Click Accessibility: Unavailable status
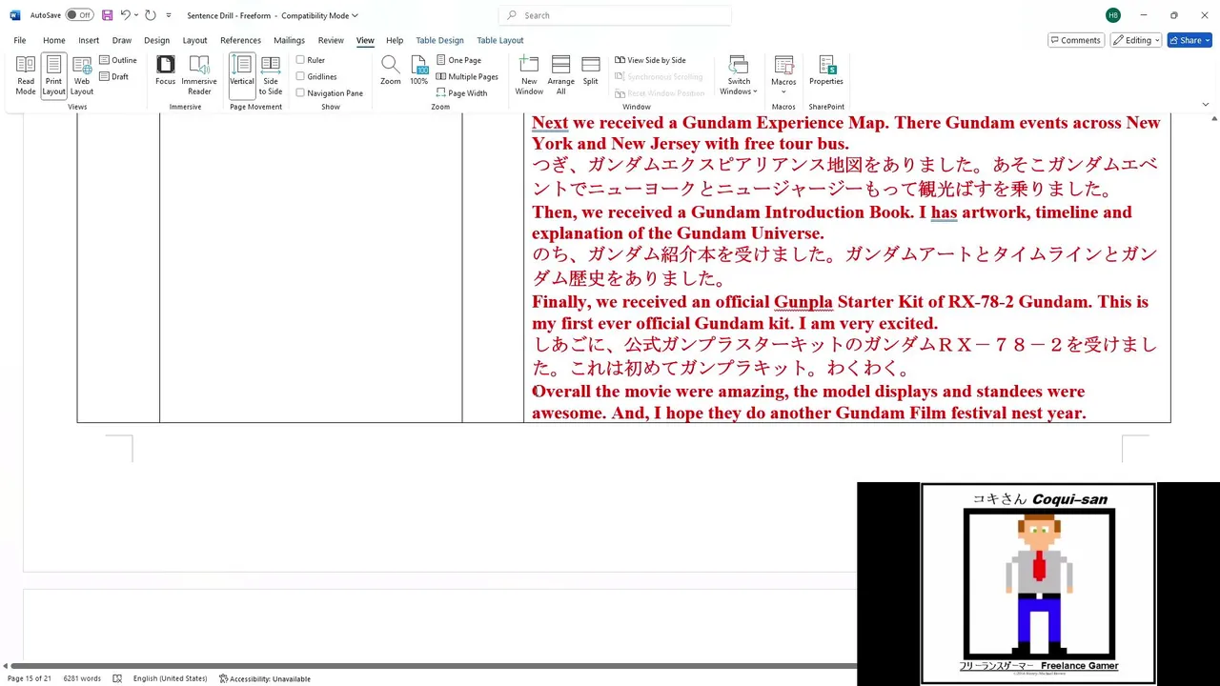 tap(265, 678)
